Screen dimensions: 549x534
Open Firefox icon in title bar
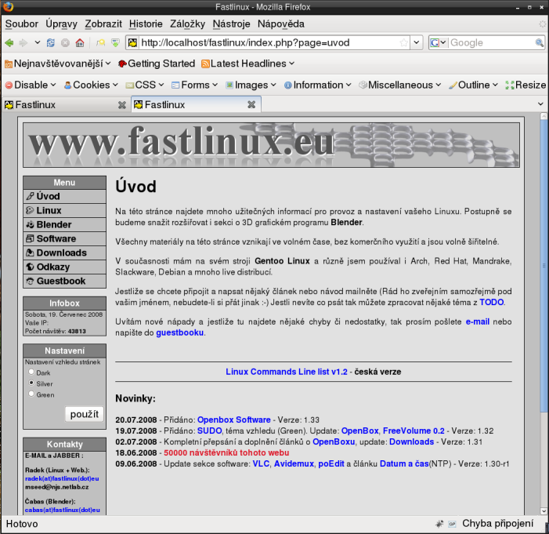(8, 6)
